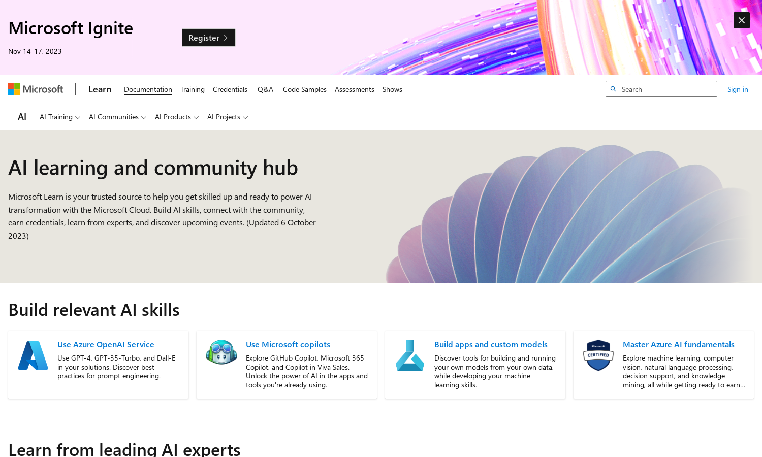762x457 pixels.
Task: Click the Microsoft logo
Action: pyautogui.click(x=36, y=89)
